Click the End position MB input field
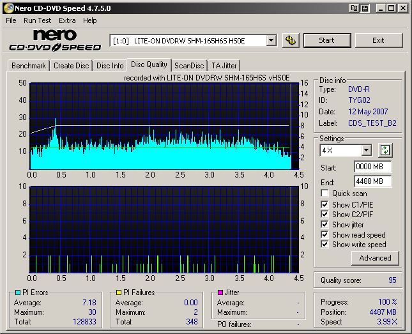 click(372, 181)
